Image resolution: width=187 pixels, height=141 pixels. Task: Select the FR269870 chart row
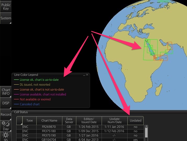(49, 127)
